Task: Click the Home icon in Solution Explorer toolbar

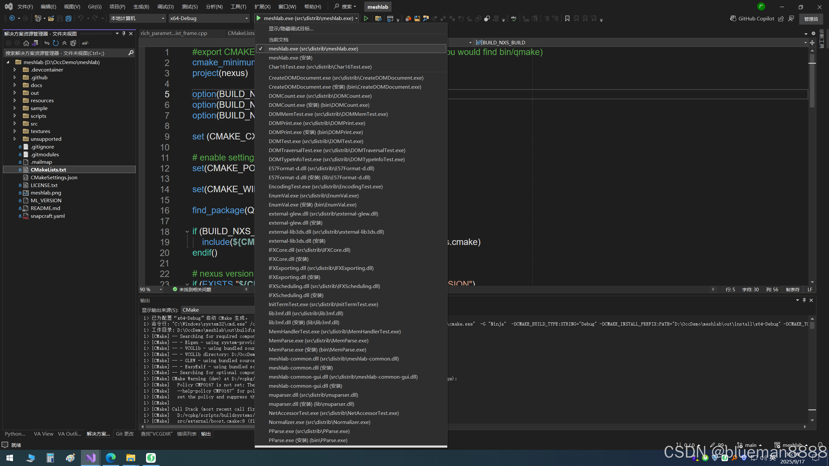Action: point(26,43)
